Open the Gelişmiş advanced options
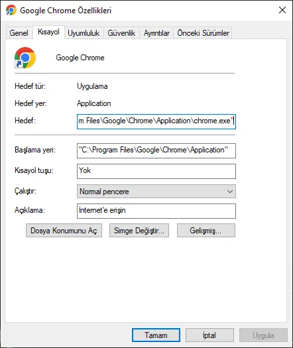 [206, 231]
